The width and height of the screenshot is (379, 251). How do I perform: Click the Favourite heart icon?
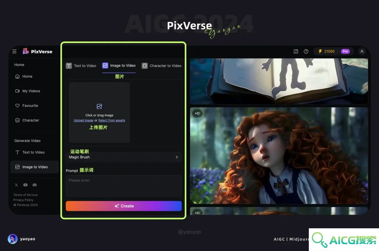pos(18,106)
